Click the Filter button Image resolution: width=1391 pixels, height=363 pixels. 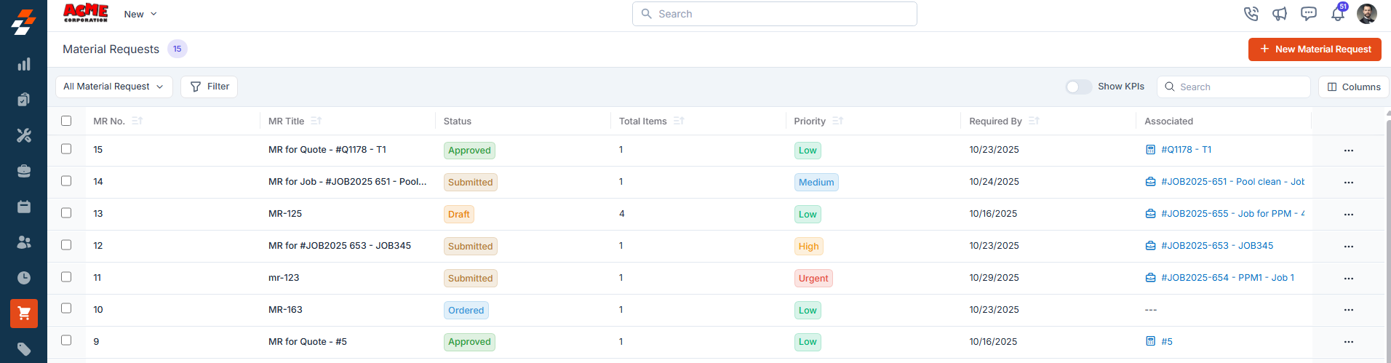tap(209, 87)
